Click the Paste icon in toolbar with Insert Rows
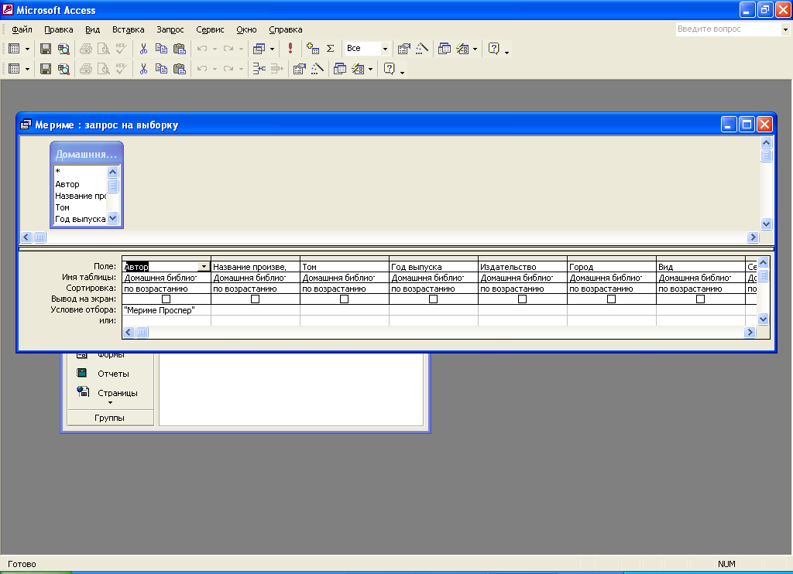This screenshot has height=574, width=793. coord(180,69)
